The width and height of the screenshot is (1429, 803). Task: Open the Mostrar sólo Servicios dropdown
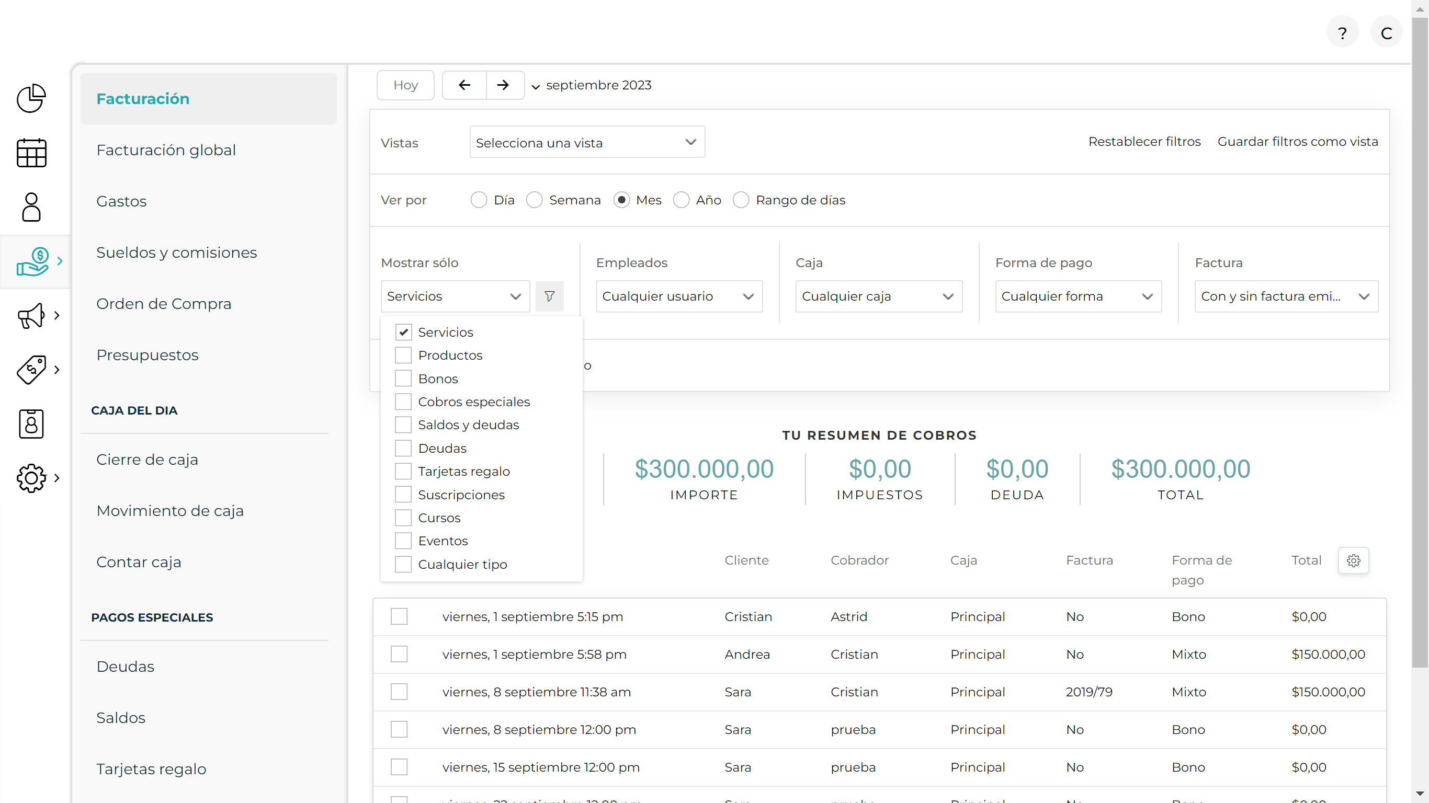pyautogui.click(x=455, y=296)
